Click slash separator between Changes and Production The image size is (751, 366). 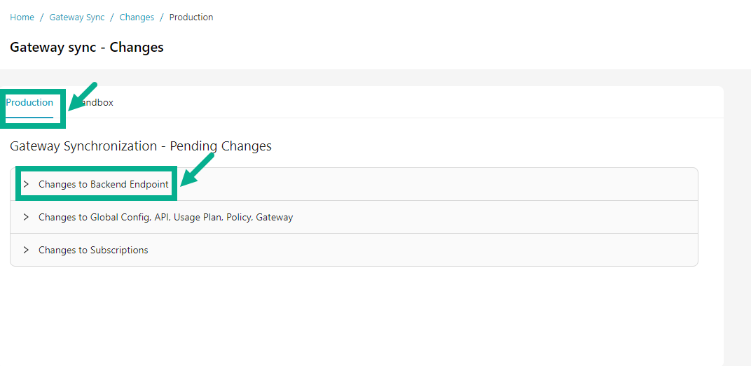(162, 17)
